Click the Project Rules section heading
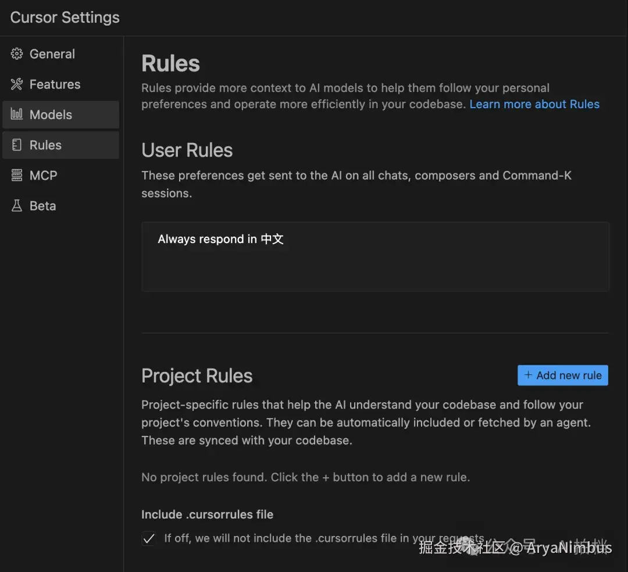This screenshot has width=628, height=572. click(197, 376)
